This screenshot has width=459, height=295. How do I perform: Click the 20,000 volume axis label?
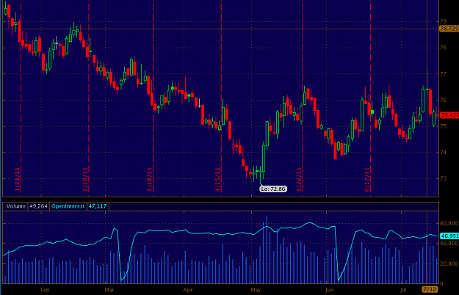point(449,263)
